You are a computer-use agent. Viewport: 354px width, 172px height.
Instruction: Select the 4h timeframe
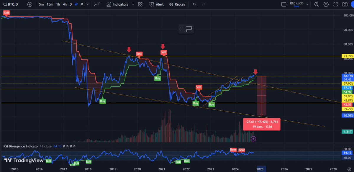click(x=65, y=4)
